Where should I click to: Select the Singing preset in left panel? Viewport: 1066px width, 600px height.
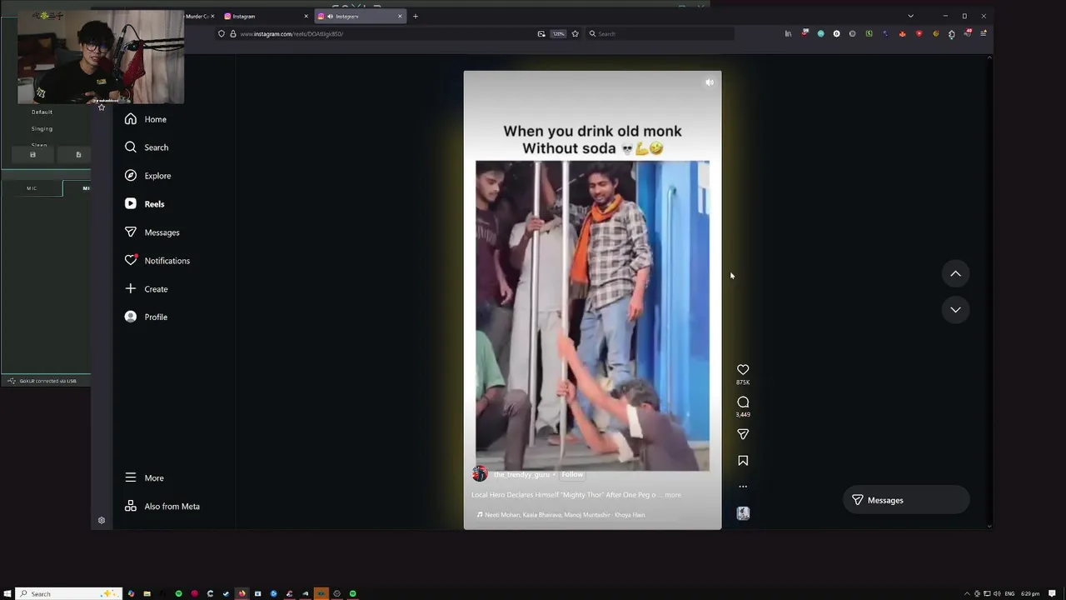pos(42,128)
